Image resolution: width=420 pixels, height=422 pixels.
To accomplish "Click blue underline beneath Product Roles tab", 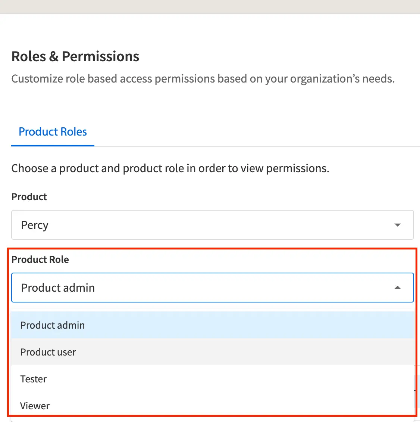I will click(53, 146).
